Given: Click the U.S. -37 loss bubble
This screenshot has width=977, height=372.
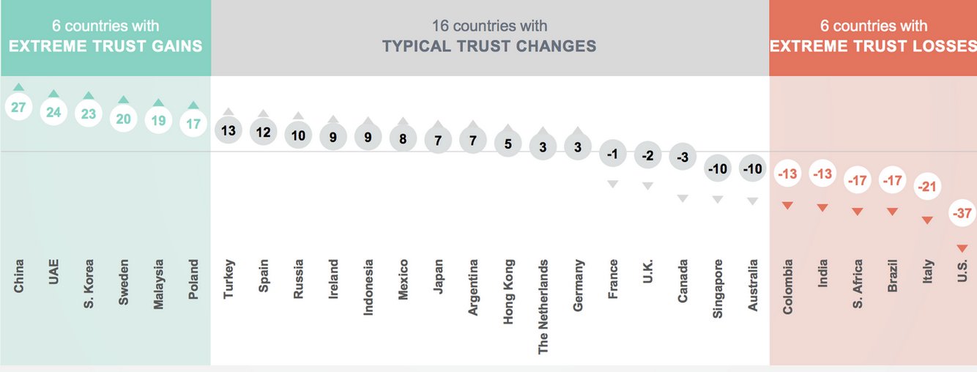Looking at the screenshot, I should pyautogui.click(x=962, y=213).
